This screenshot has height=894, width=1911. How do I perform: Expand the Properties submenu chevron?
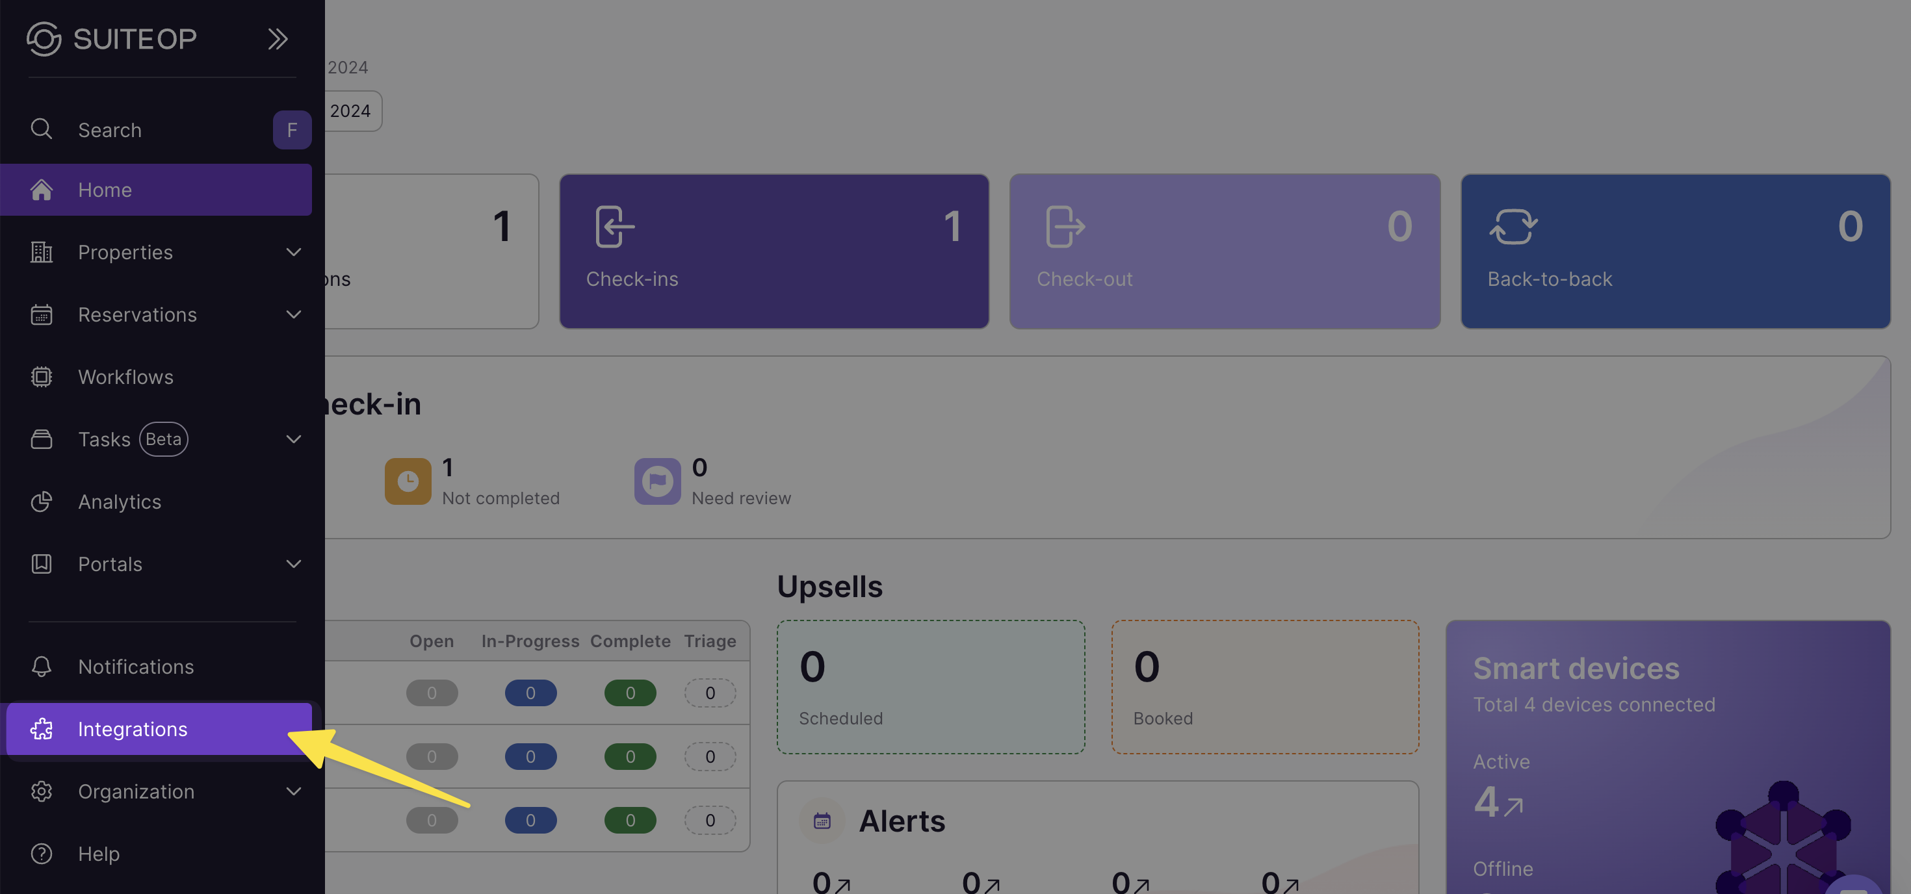click(x=294, y=252)
